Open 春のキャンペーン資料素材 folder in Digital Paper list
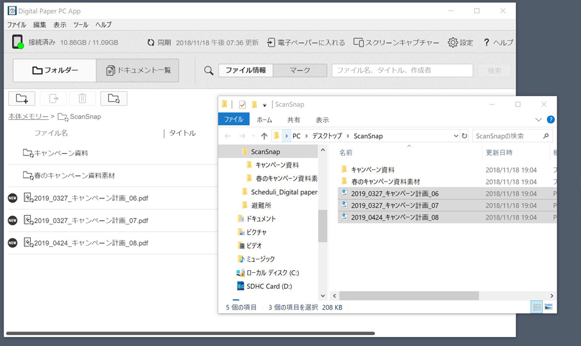The image size is (581, 346). tap(112, 175)
